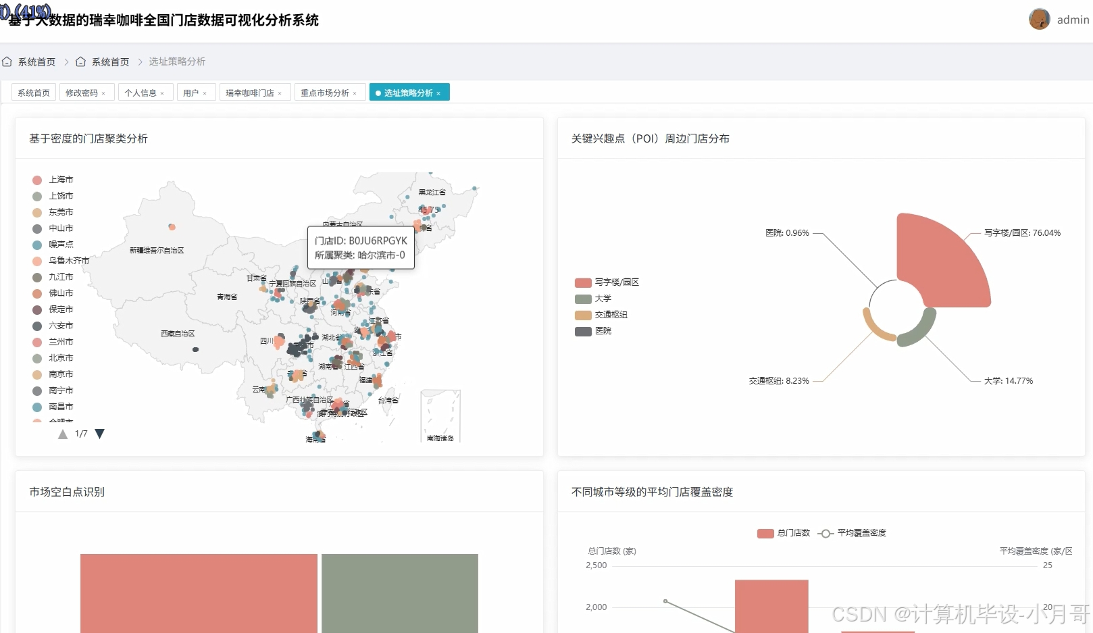1093x633 pixels.
Task: Toggle 东莞市 legend entry on map
Action: tap(53, 212)
